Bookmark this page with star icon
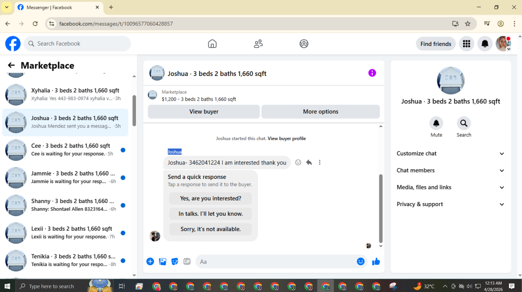522x292 pixels. coord(468,24)
